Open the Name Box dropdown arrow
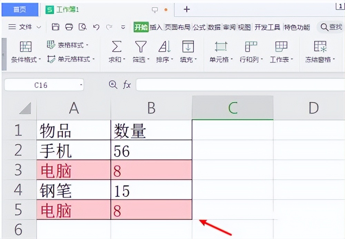Screen dimensions: 345x239 click(81, 85)
